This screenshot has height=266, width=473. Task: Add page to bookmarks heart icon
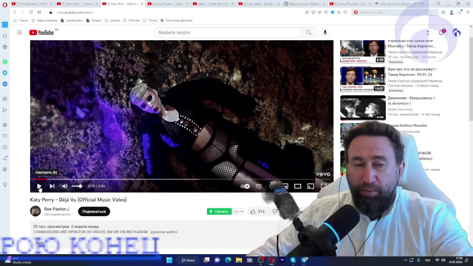(345, 13)
